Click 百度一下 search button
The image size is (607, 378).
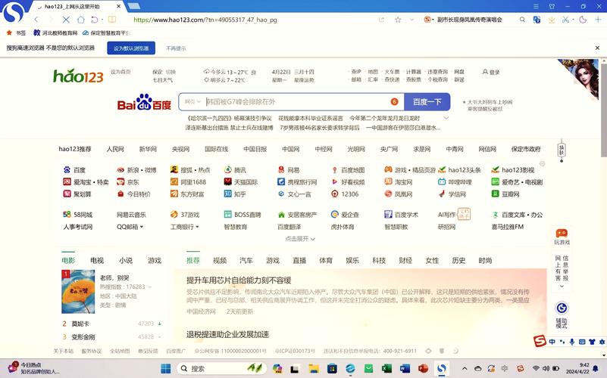(427, 102)
